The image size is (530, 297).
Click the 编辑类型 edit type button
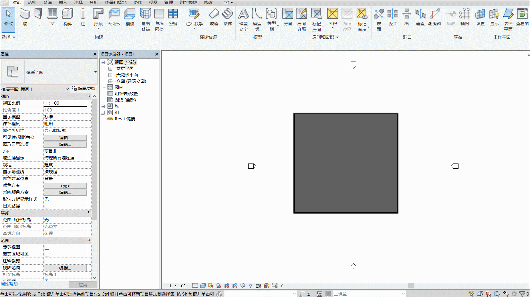(x=84, y=89)
